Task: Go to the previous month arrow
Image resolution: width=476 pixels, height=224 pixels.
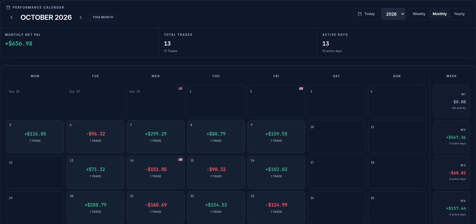Action: tap(12, 17)
